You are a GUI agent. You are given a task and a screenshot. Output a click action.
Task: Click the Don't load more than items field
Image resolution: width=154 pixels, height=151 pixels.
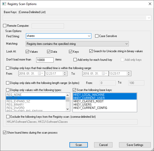45,60
